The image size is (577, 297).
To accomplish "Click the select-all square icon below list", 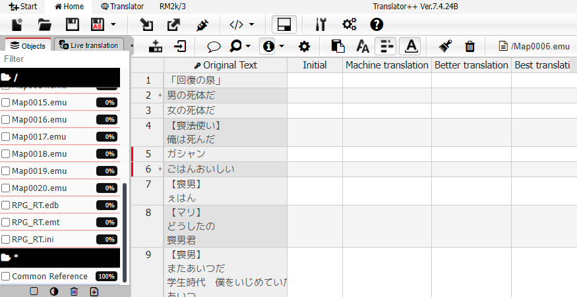I will click(x=34, y=292).
